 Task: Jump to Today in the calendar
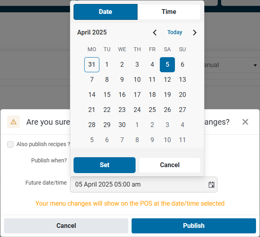175,33
